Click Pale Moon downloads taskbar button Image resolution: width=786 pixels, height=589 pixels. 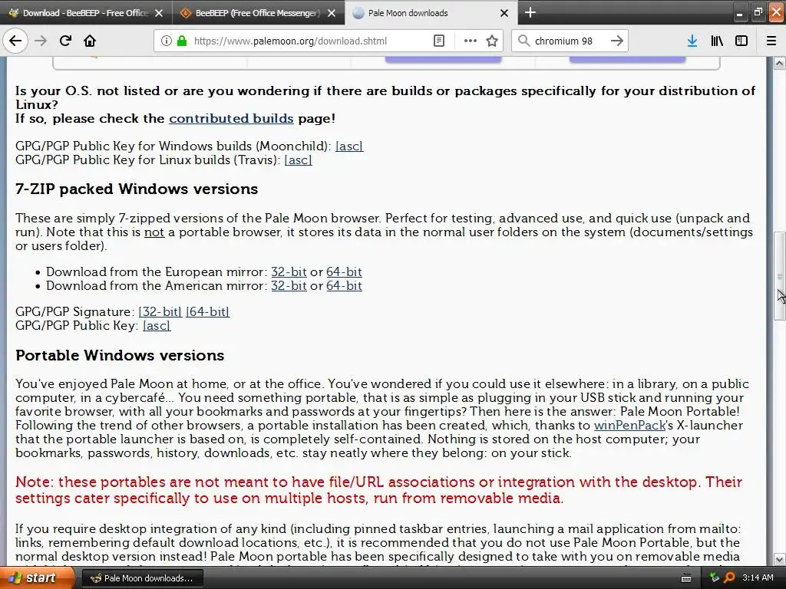click(x=142, y=578)
